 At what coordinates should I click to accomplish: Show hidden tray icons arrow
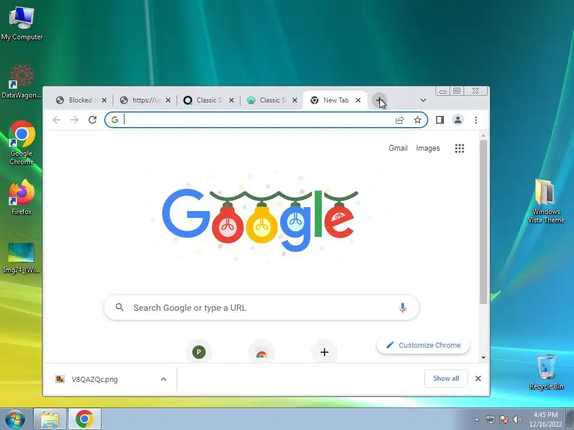(476, 419)
